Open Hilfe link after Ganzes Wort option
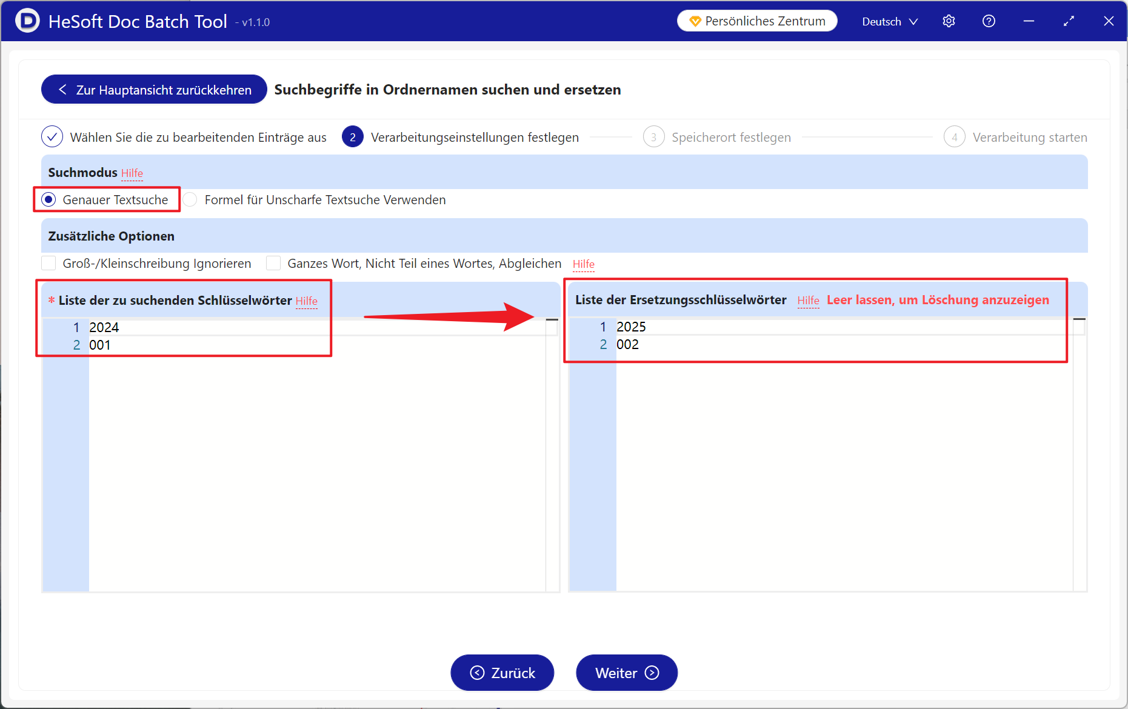 [x=584, y=264]
